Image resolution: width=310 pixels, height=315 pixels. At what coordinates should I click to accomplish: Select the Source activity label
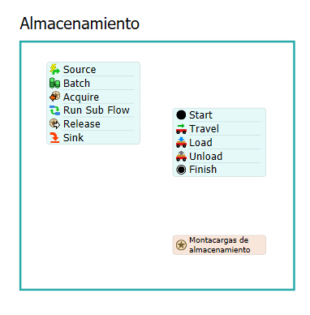coord(80,70)
